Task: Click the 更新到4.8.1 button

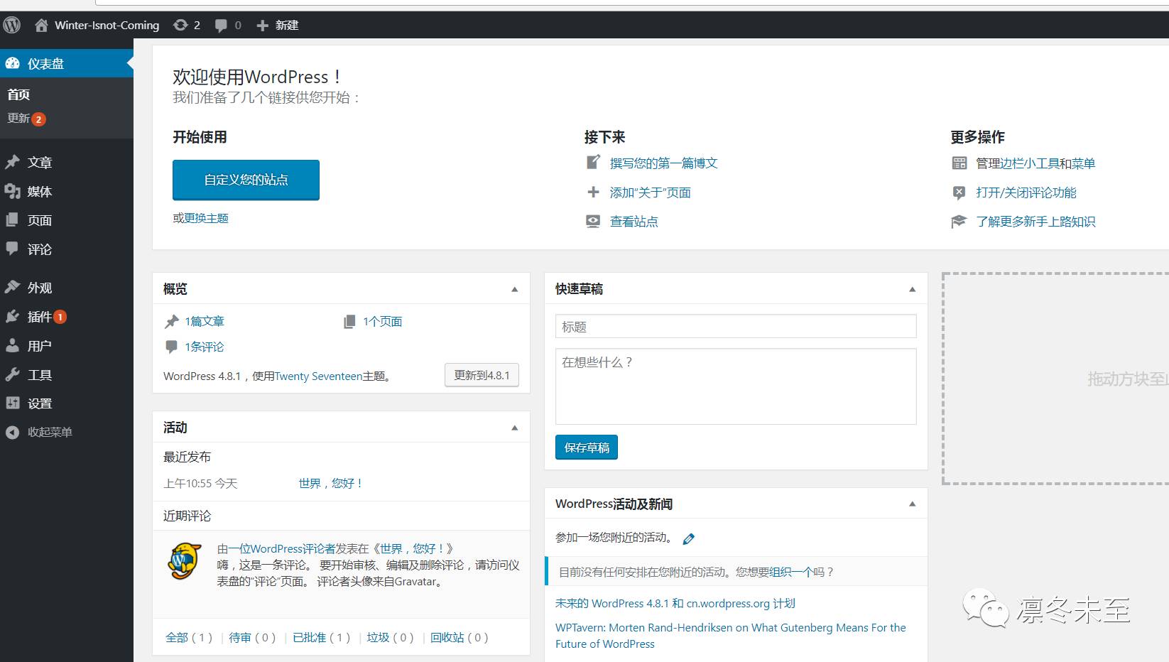Action: (x=482, y=375)
